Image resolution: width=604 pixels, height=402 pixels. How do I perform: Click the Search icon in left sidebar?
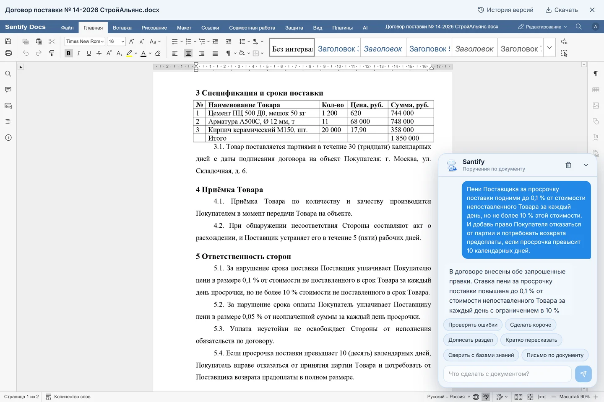pos(8,74)
